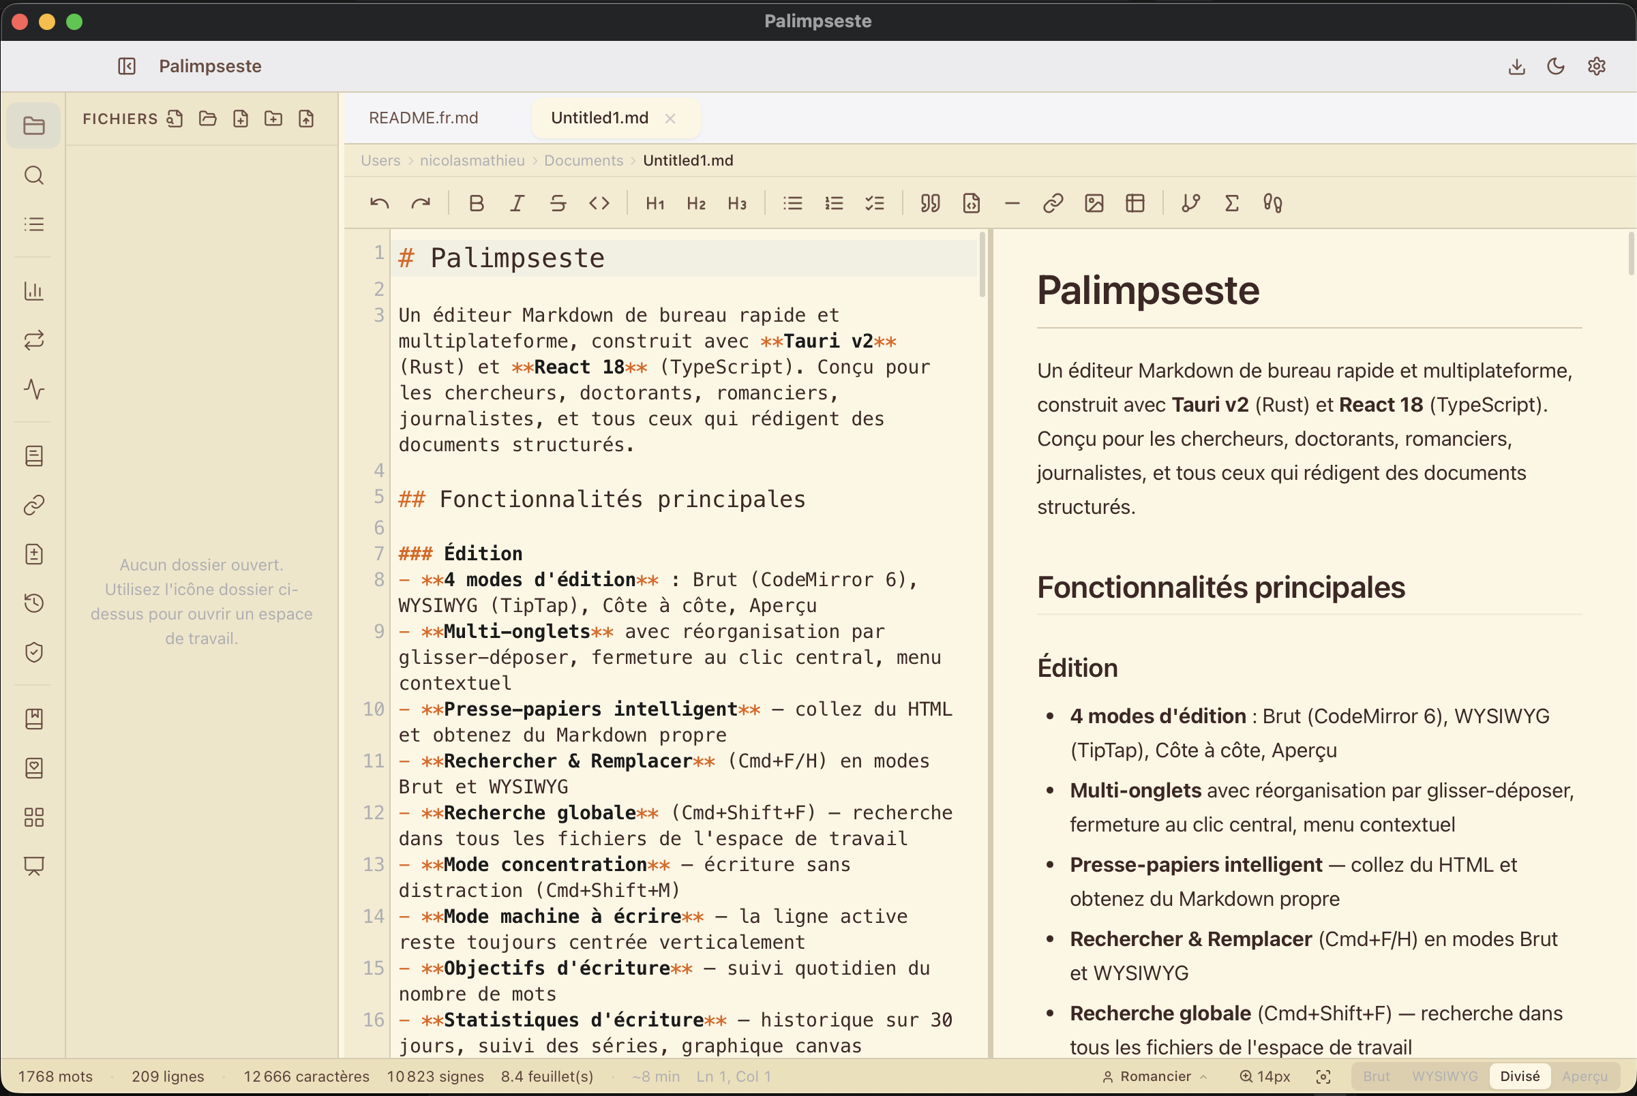The image size is (1637, 1096).
Task: Undo the last edit
Action: tap(380, 203)
